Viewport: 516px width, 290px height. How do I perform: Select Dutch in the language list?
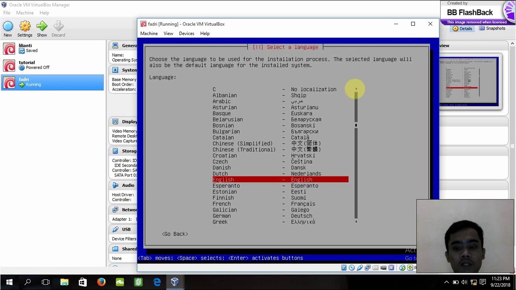281,174
